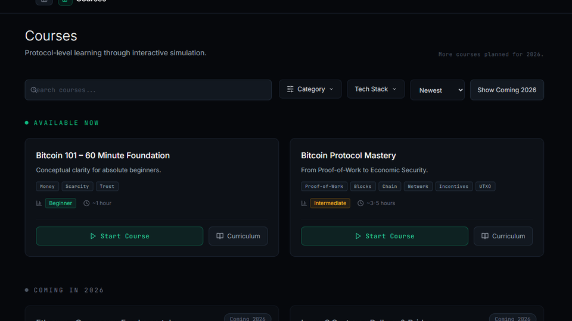Click the play icon in Bitcoin Protocol Mastery's Start Course
The image size is (572, 321).
[x=358, y=236]
